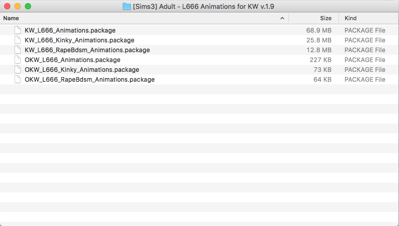Screen dimensions: 399x226
Task: Click the 12.8 MB size value
Action: 319,50
